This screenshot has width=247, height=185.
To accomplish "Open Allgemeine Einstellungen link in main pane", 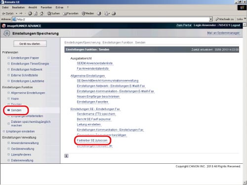I will coord(87,76).
